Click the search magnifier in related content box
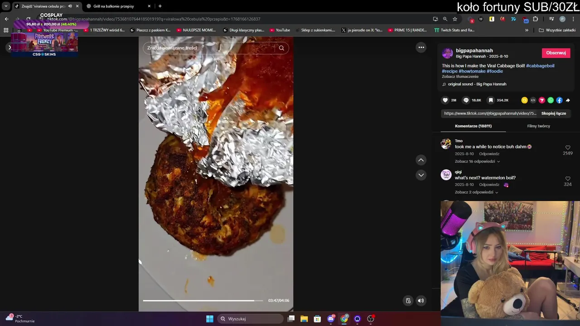This screenshot has height=326, width=580. pos(281,48)
